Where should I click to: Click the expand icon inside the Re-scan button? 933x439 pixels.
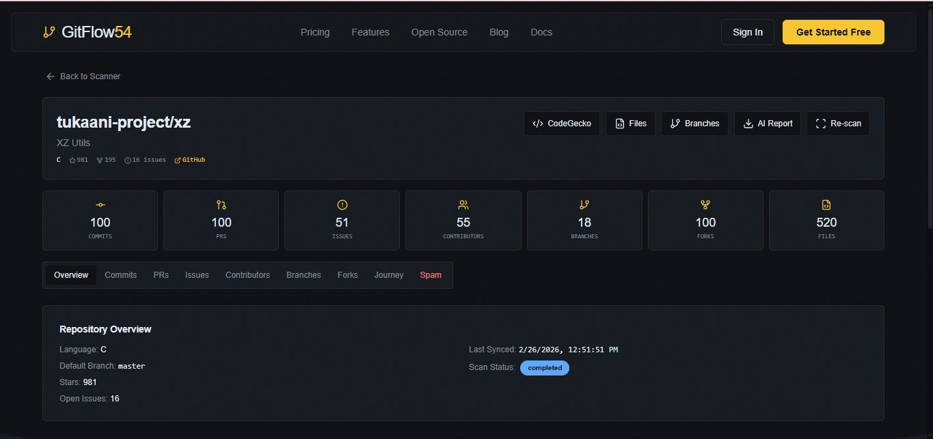pos(820,124)
